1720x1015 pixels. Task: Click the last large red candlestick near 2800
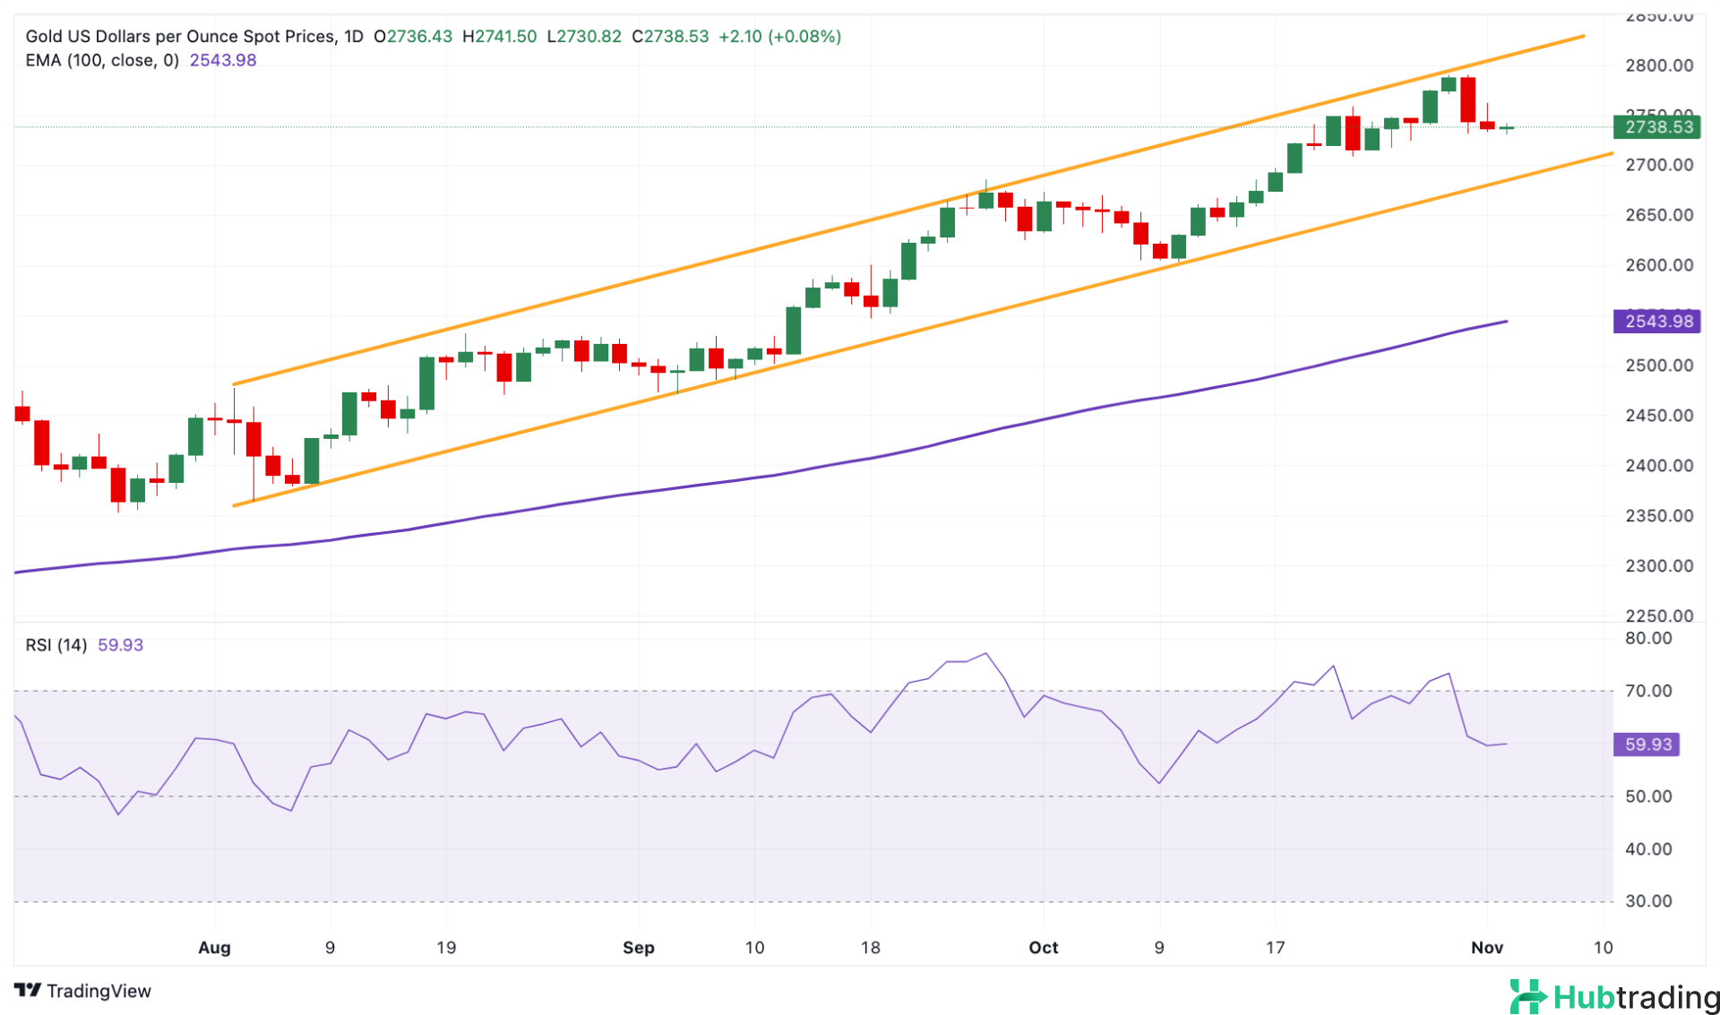pos(1467,99)
